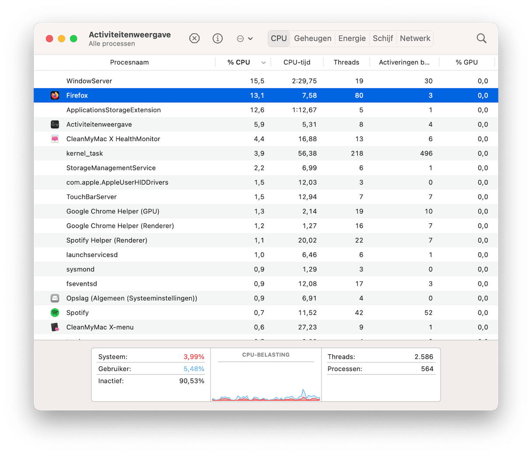Screen dimensions: 532x455
Task: Select Spotify Helper (Renderer) process
Action: (266, 240)
